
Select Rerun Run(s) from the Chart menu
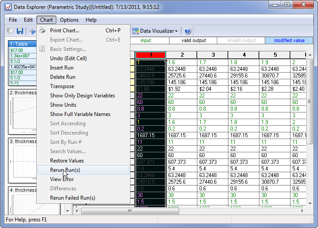point(65,170)
